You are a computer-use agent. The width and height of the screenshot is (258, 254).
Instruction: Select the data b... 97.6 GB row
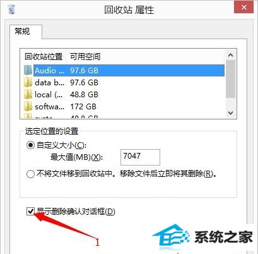tap(124, 82)
